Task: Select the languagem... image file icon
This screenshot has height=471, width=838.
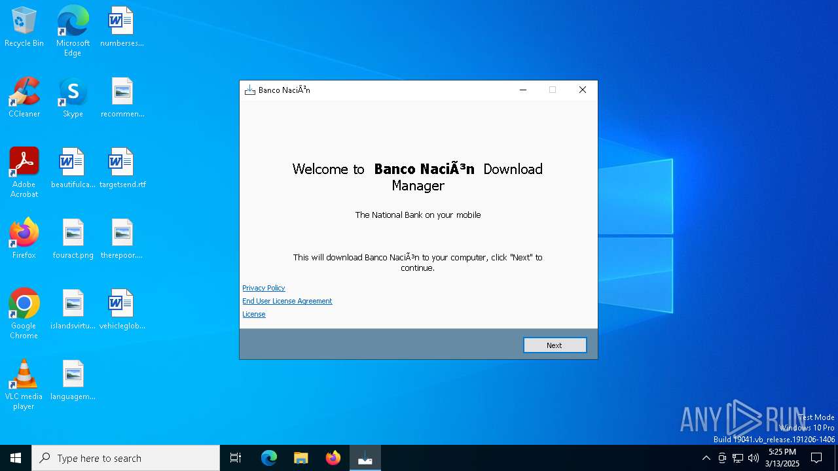Action: [x=73, y=380]
